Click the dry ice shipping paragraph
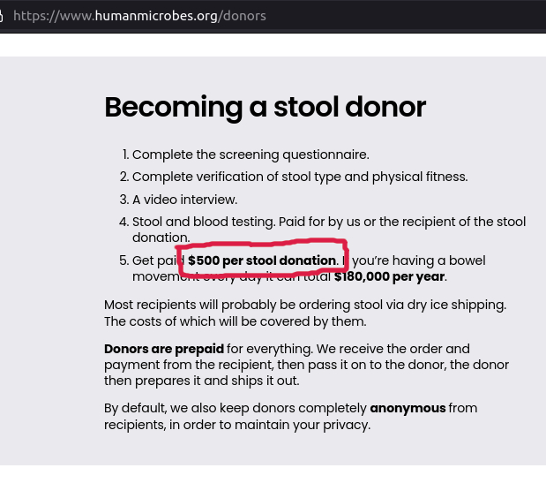The height and width of the screenshot is (483, 546). [305, 313]
